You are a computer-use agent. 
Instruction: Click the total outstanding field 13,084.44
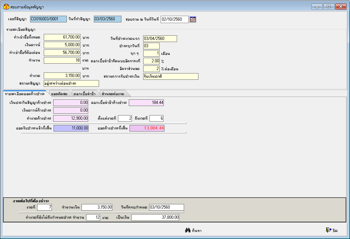147,128
